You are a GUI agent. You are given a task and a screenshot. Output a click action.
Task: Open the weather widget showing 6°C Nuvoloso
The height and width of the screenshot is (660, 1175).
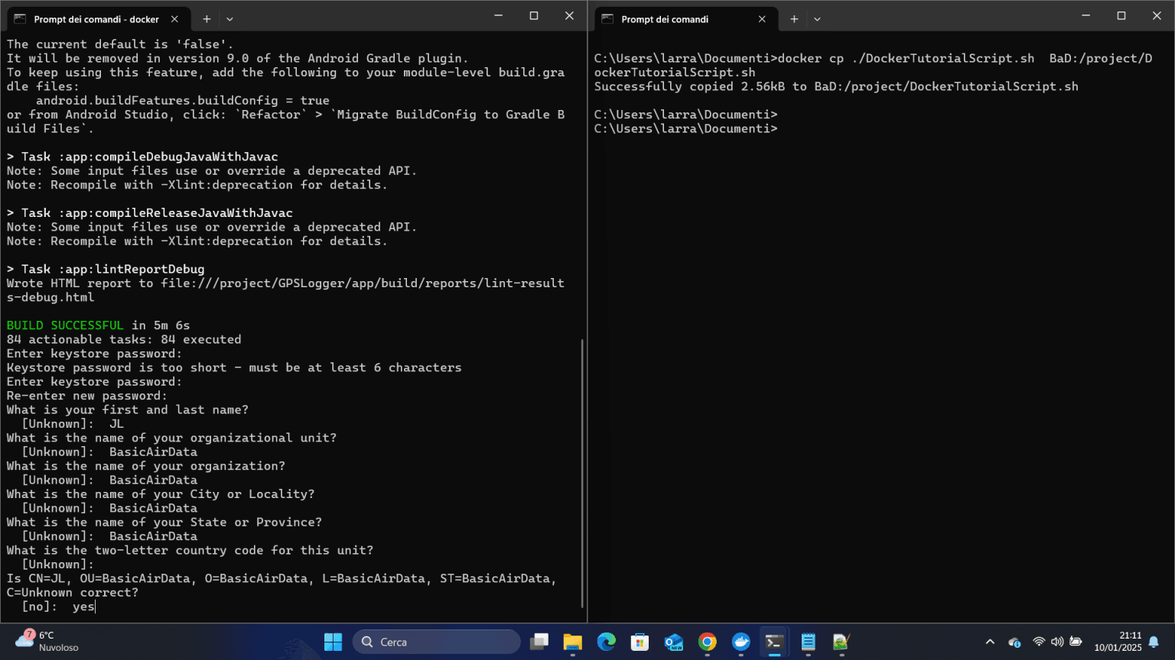[x=47, y=641]
